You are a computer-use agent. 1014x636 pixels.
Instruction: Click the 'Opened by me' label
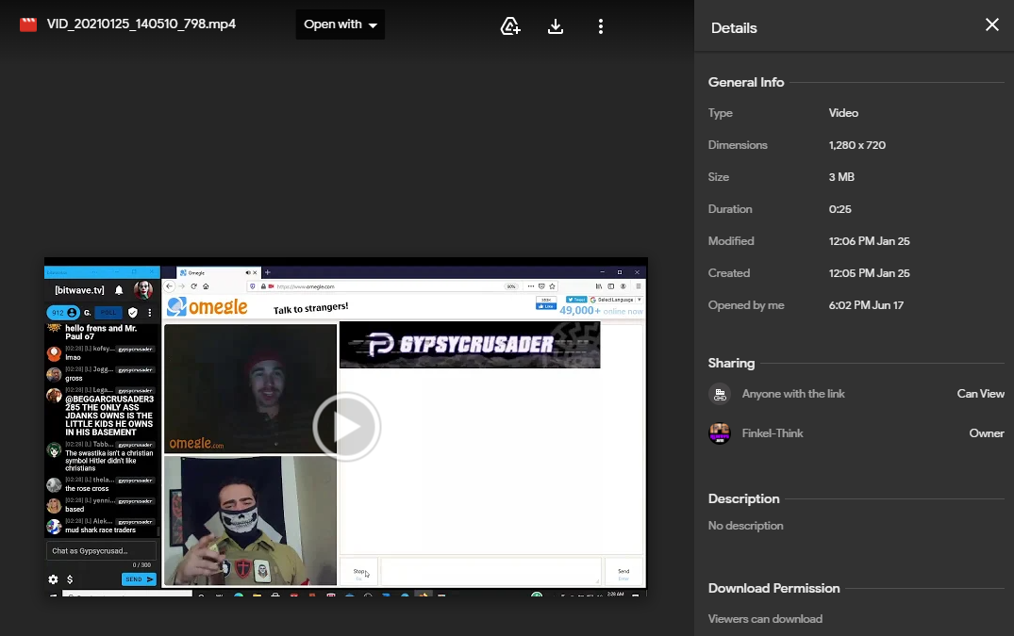coord(746,304)
